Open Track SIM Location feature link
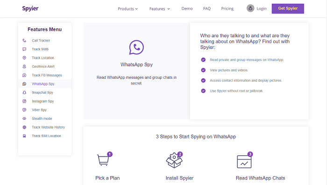Image resolution: width=327 pixels, height=185 pixels. point(46,136)
